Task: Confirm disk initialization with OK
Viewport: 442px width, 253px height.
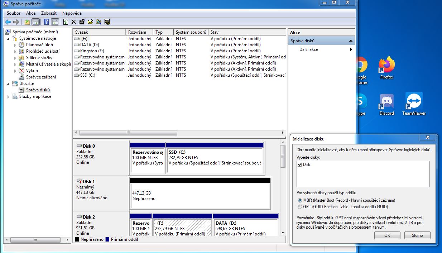Action: point(387,235)
